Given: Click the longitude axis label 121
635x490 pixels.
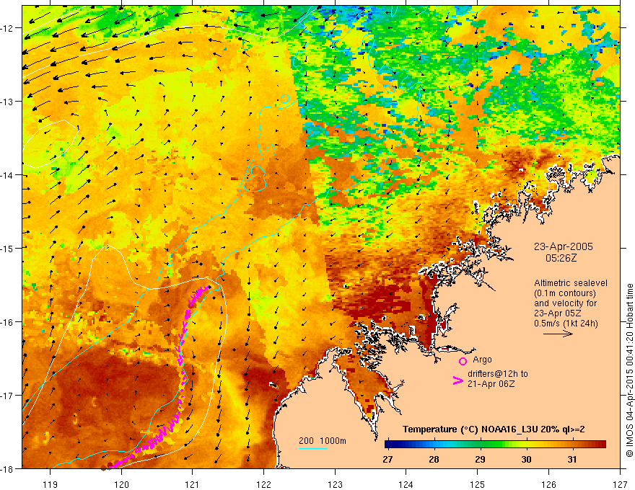Looking at the screenshot, I should tap(193, 484).
